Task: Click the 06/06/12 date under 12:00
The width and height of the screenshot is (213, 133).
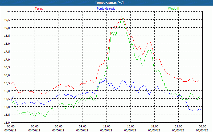Action: [106, 130]
